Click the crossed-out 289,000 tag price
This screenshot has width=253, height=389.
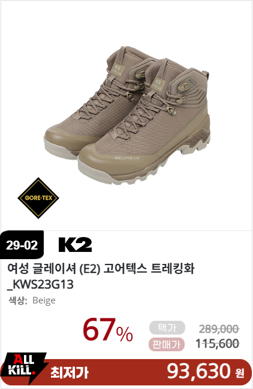tap(219, 329)
